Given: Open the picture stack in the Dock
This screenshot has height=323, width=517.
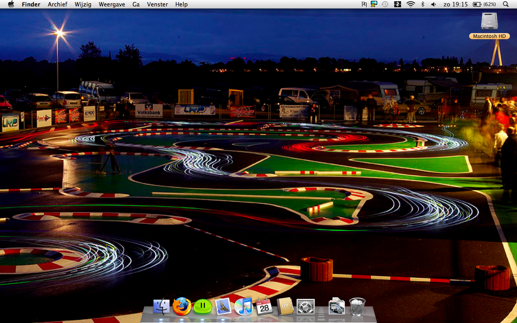Looking at the screenshot, I should pos(336,307).
